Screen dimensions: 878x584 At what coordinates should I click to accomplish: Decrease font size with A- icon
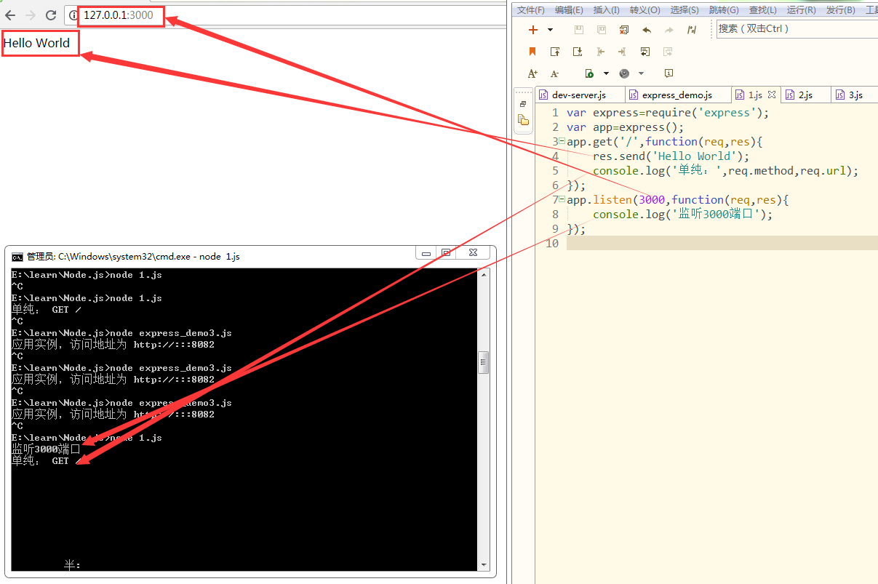point(555,73)
